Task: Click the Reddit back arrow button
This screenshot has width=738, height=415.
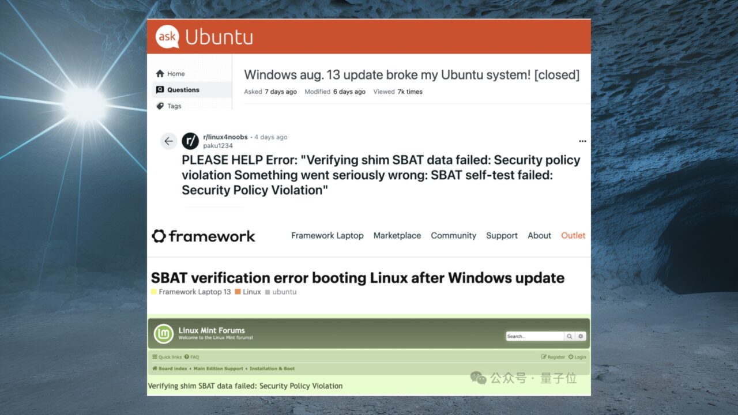Action: click(x=168, y=141)
